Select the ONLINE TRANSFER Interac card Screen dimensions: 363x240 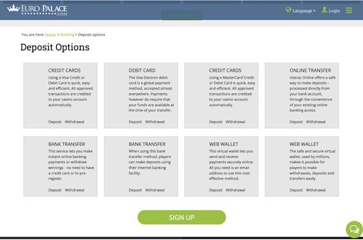[302, 95]
